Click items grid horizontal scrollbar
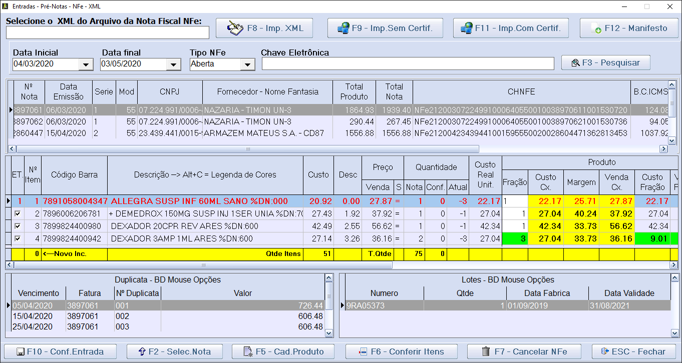The height and width of the screenshot is (363, 682). [203, 265]
